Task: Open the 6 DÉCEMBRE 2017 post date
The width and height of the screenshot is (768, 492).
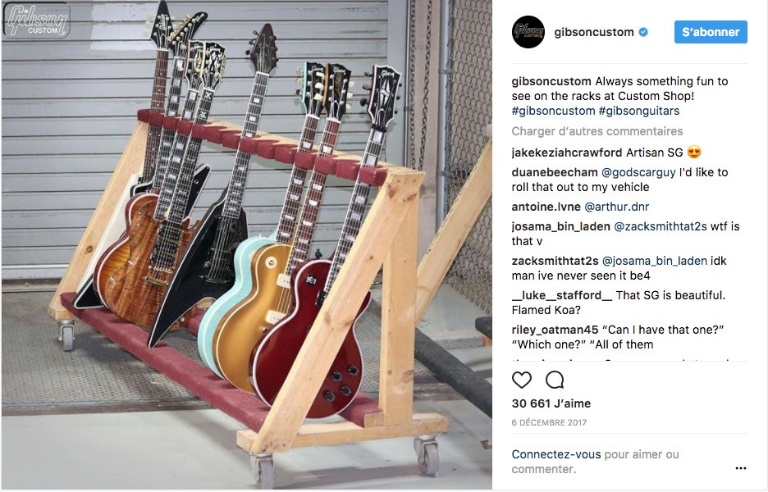Action: [549, 422]
